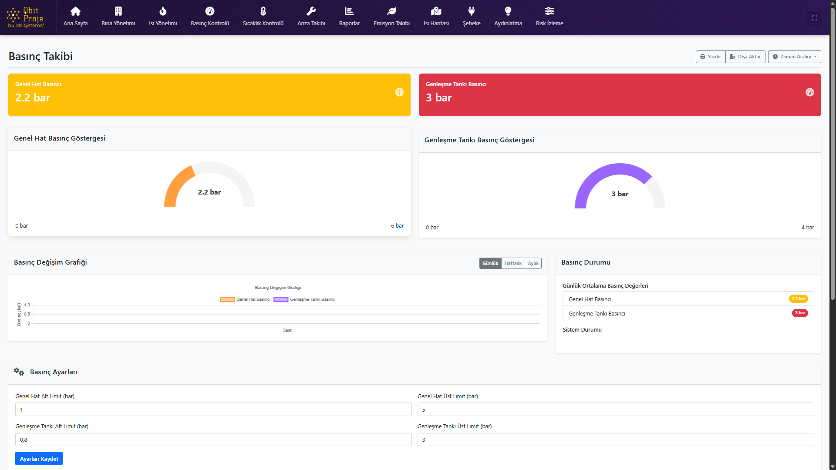Select Günlük chart period
The image size is (836, 470).
pyautogui.click(x=490, y=263)
